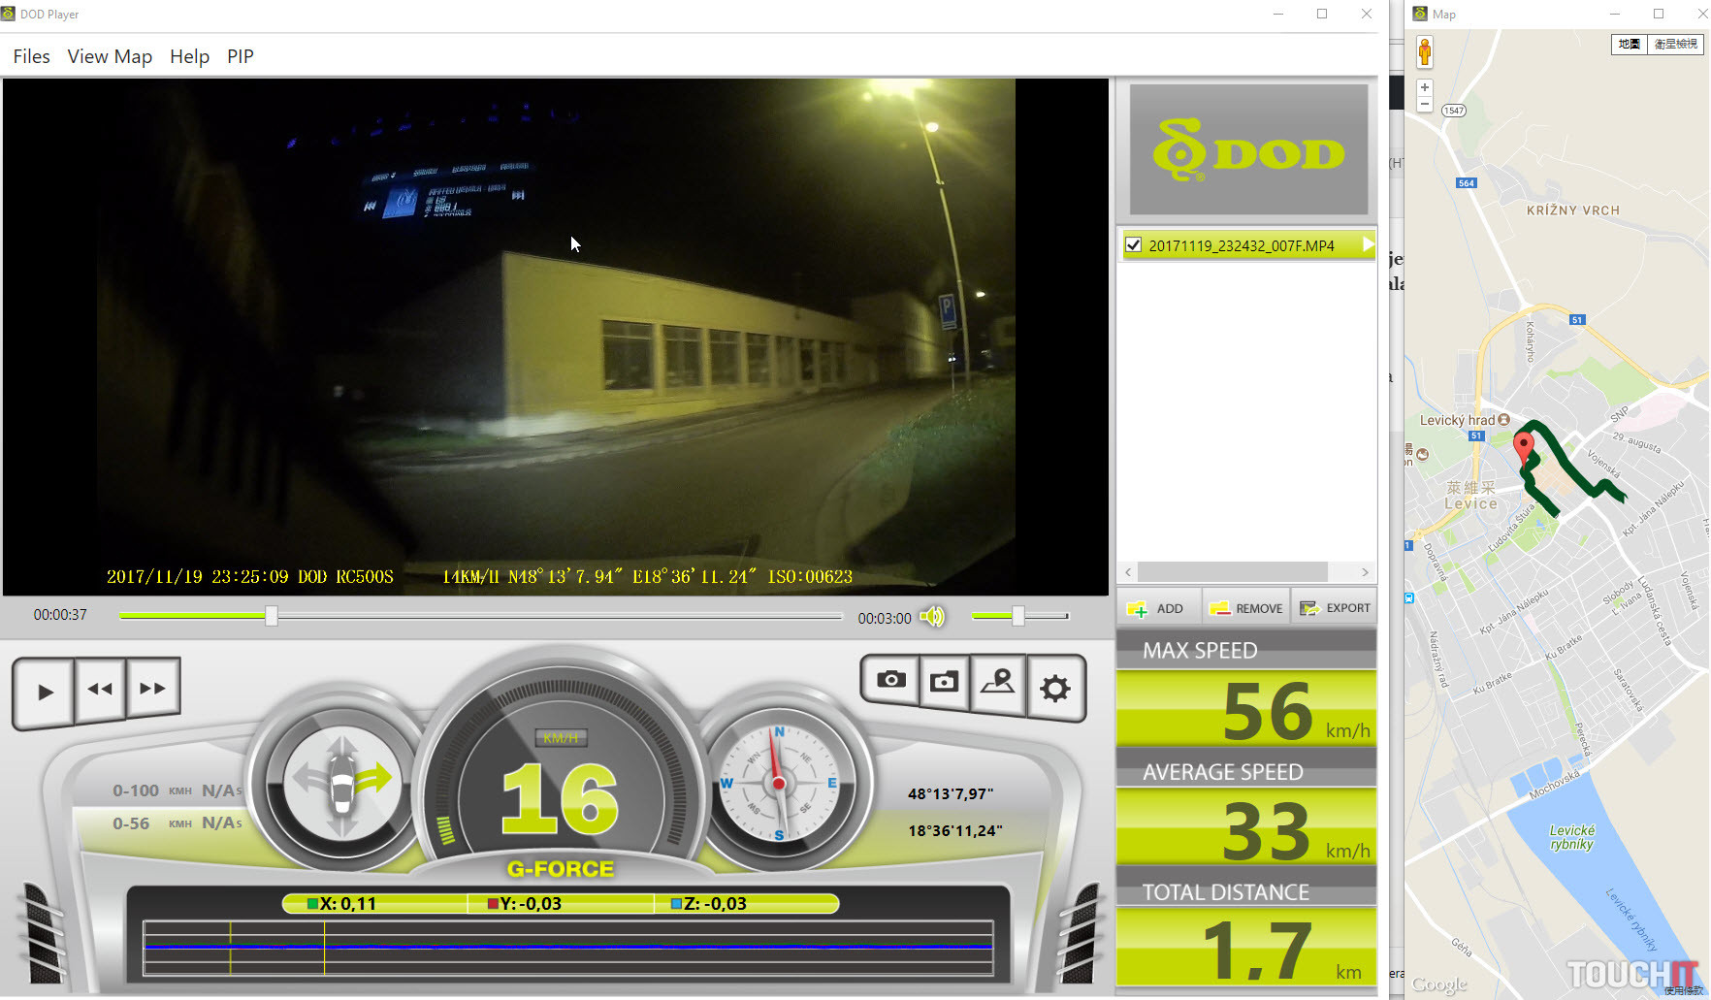This screenshot has height=1000, width=1711.
Task: Click the second camera capture icon
Action: point(944,682)
